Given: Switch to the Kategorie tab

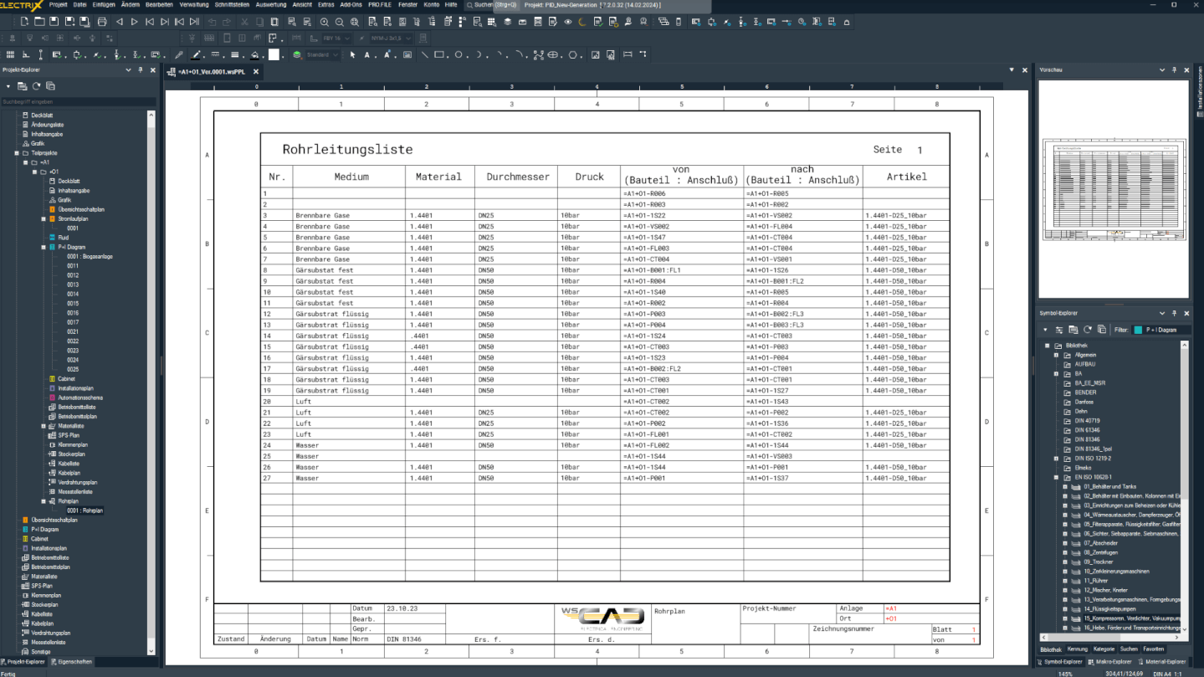Looking at the screenshot, I should 1104,649.
